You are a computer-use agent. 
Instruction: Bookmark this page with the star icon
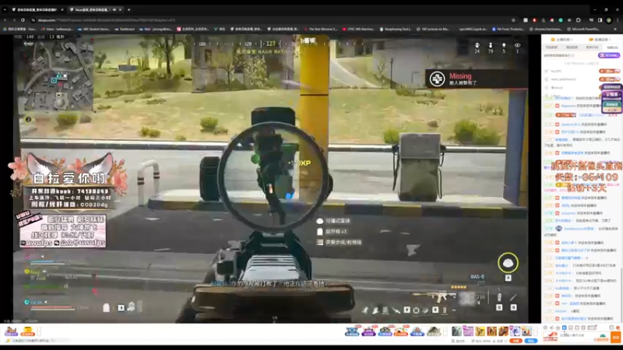pyautogui.click(x=513, y=20)
